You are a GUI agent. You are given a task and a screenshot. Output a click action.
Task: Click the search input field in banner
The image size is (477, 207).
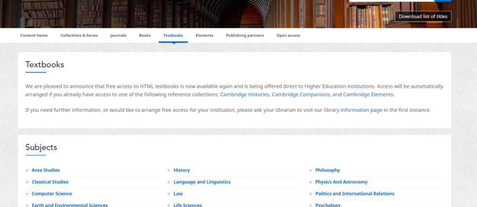pyautogui.click(x=392, y=0)
